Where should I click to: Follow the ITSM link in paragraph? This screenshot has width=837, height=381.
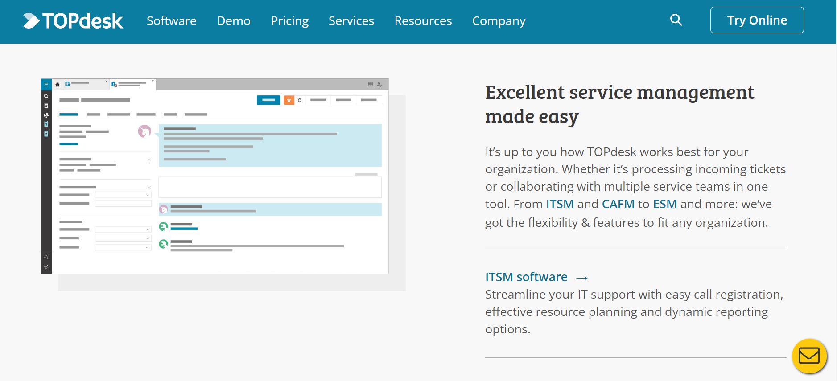pyautogui.click(x=560, y=204)
